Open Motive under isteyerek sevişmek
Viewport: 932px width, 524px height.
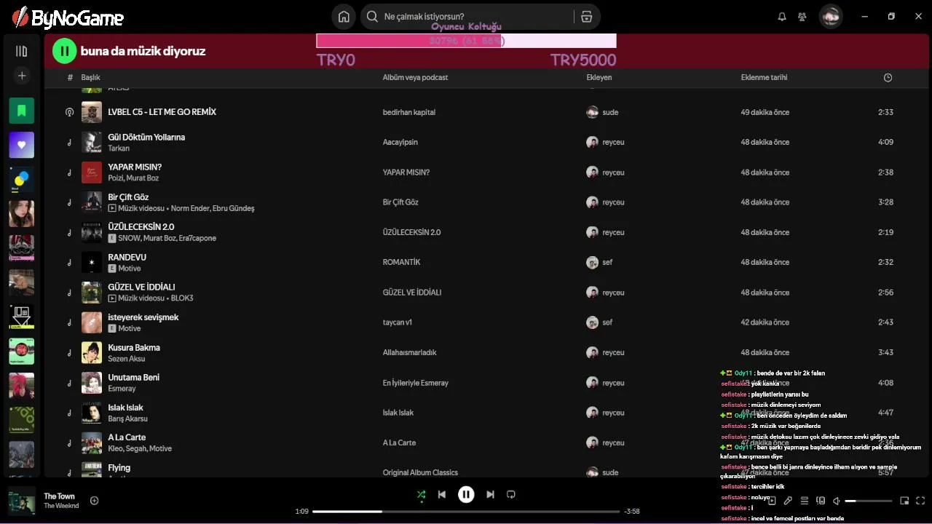point(130,329)
